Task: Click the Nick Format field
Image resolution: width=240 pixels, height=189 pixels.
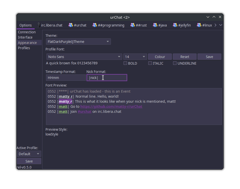Action: 107,78
